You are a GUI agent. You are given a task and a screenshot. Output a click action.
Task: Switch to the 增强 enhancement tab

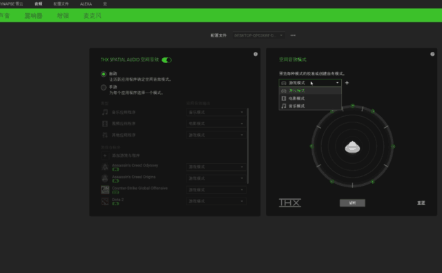63,15
